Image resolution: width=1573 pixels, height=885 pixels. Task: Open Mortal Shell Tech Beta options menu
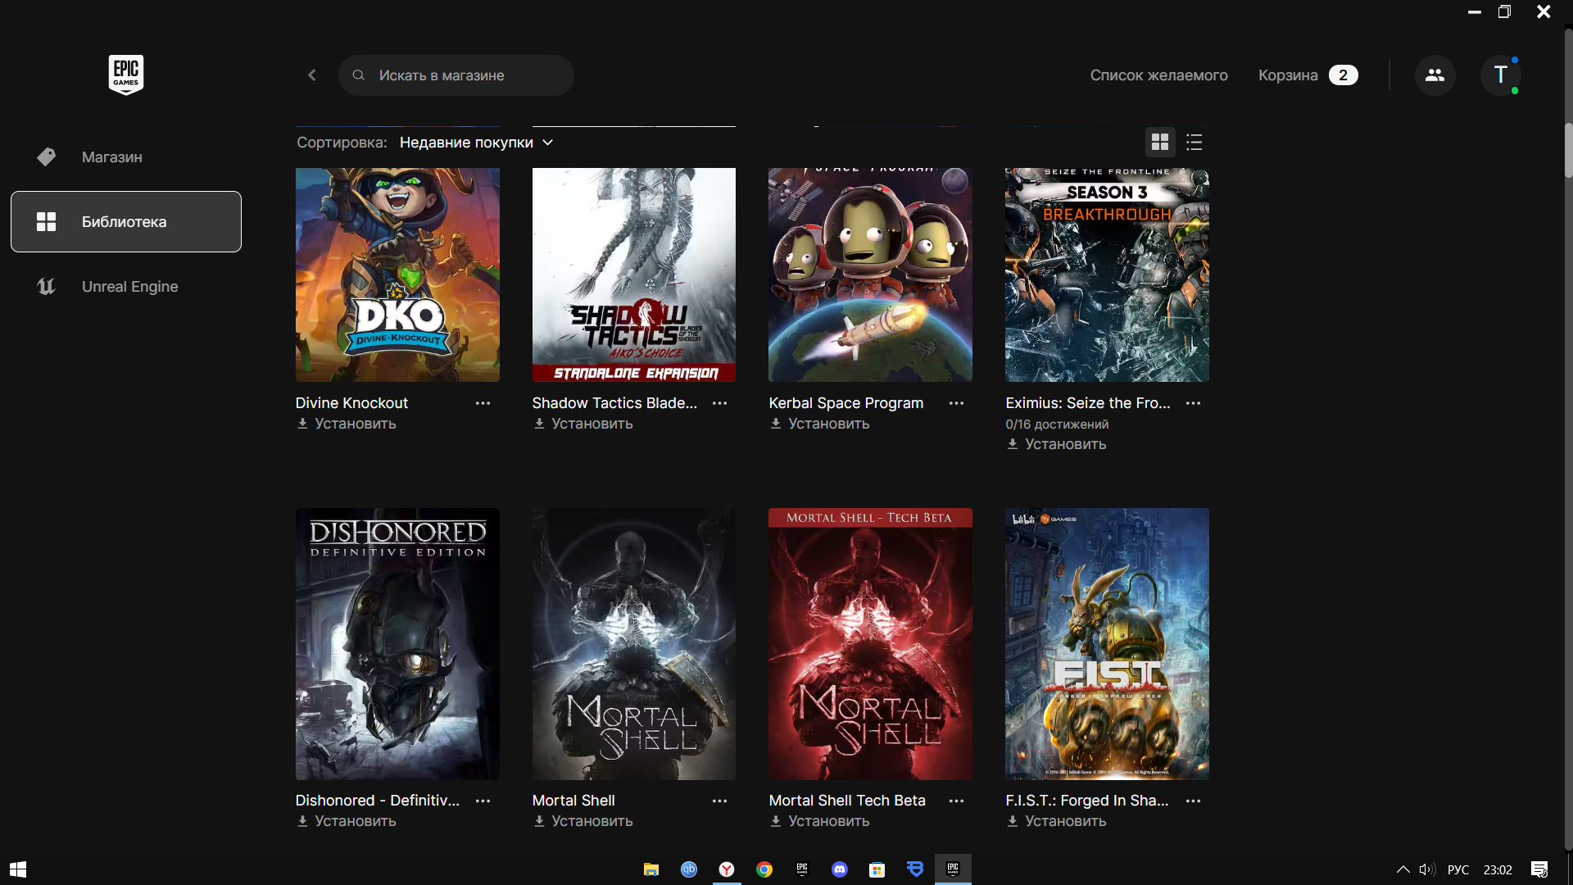tap(956, 801)
